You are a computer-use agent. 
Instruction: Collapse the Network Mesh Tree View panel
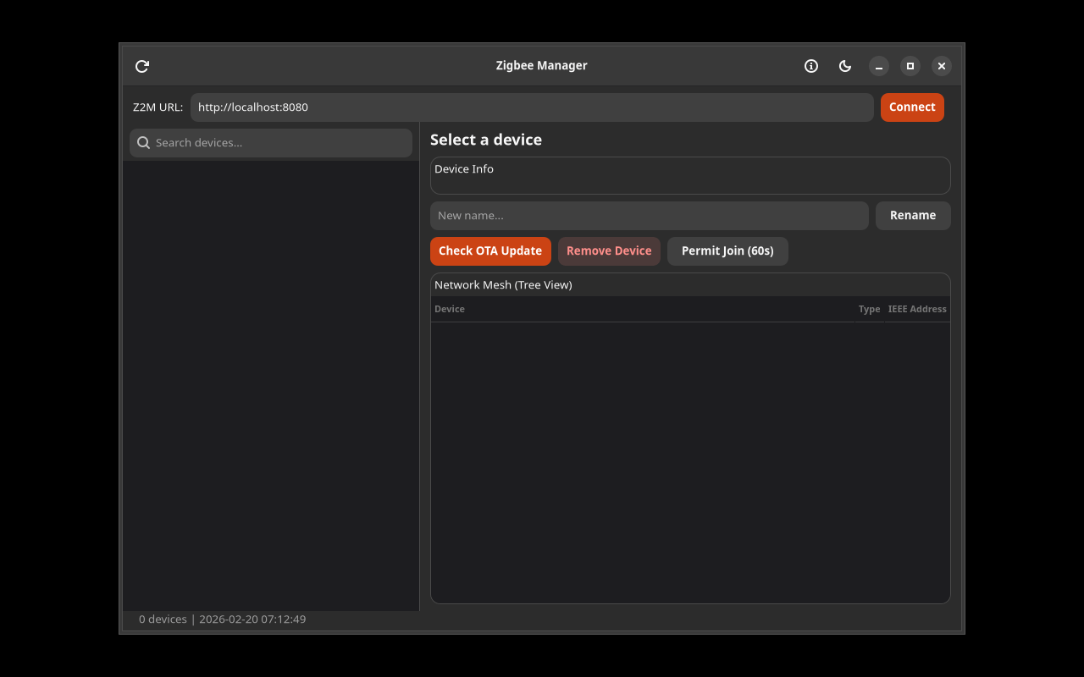point(503,284)
